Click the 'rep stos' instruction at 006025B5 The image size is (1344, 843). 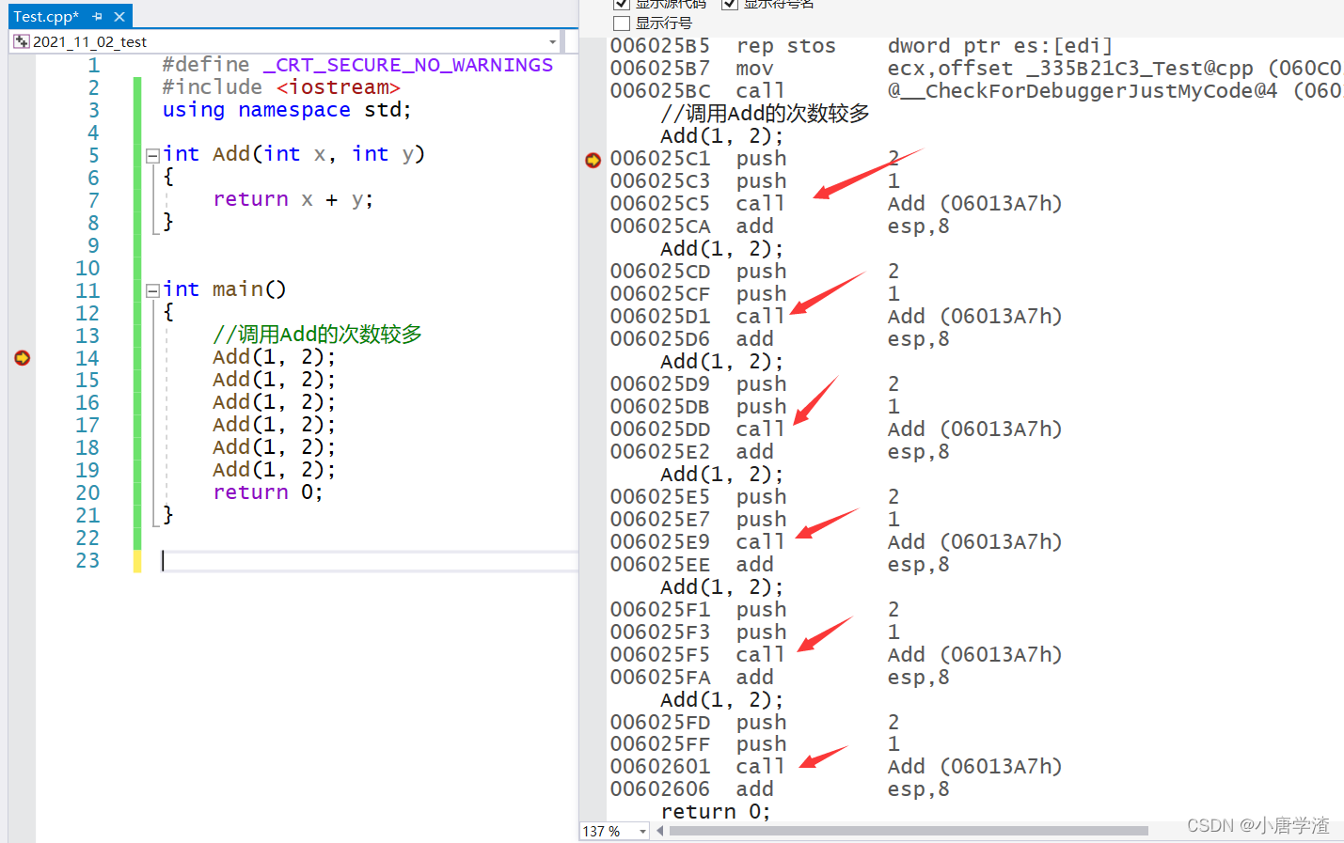click(x=862, y=46)
